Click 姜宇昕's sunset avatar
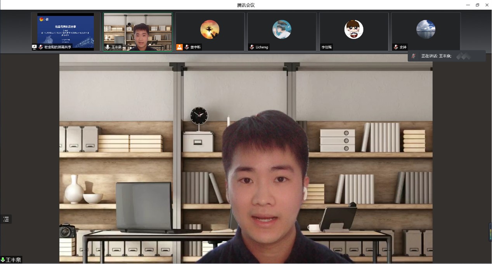The width and height of the screenshot is (492, 264). tap(210, 29)
